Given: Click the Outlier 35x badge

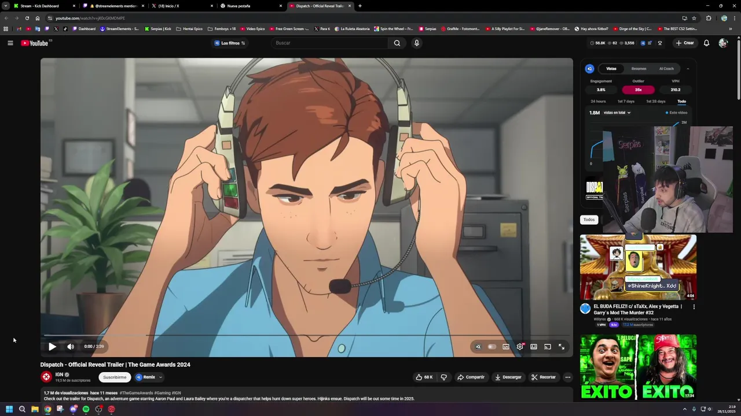Looking at the screenshot, I should point(638,90).
